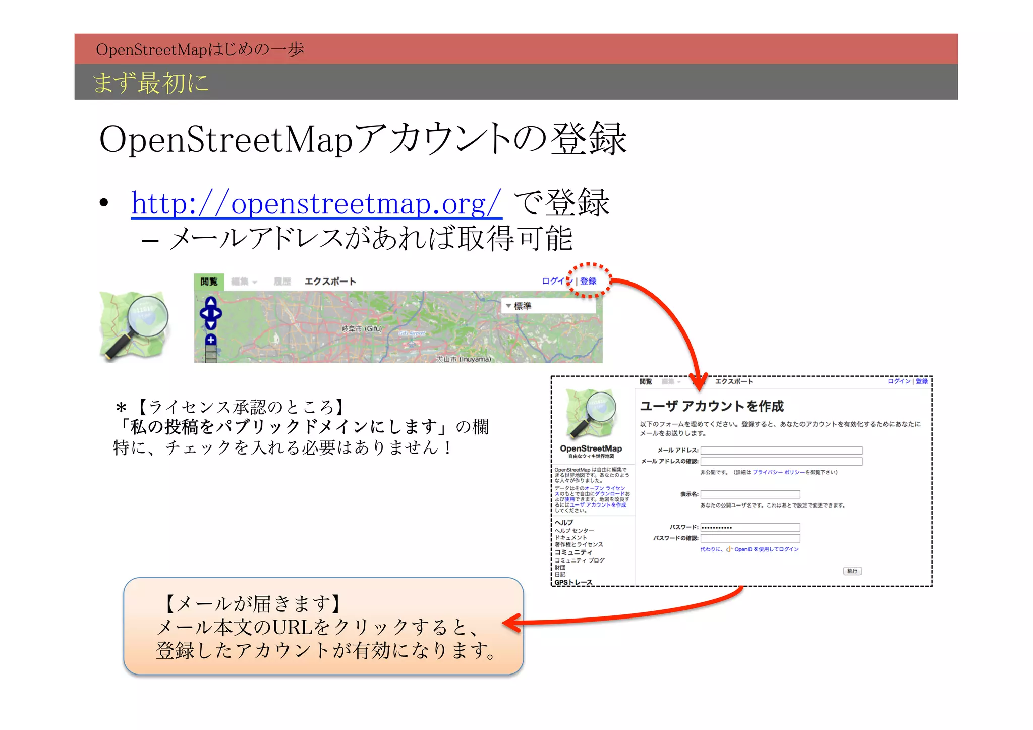The width and height of the screenshot is (1033, 730).
Task: Select エクスポート tab in signup page
Action: (734, 382)
